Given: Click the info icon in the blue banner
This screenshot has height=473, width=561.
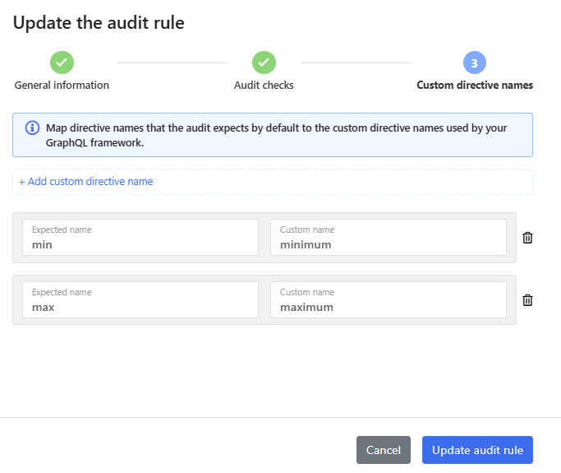Looking at the screenshot, I should pyautogui.click(x=32, y=128).
